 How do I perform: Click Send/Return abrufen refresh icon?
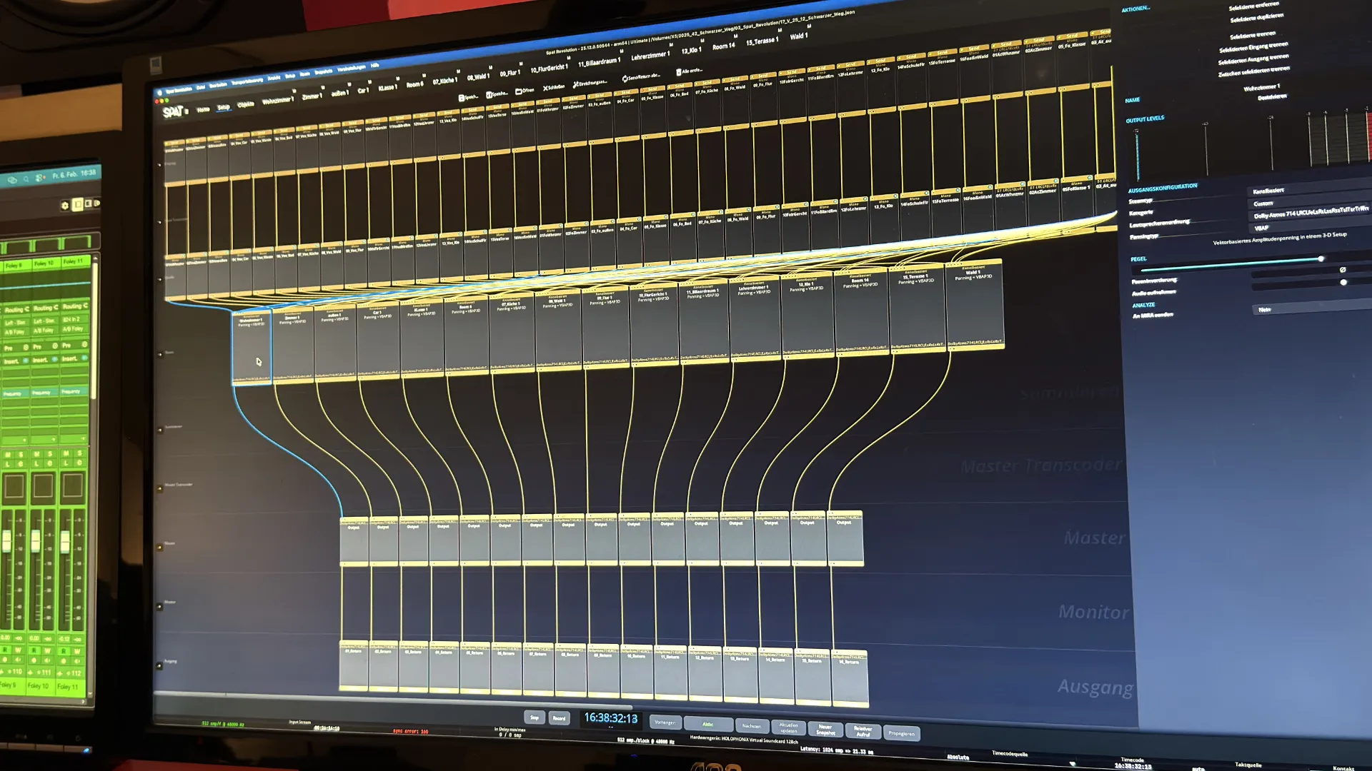click(x=625, y=79)
